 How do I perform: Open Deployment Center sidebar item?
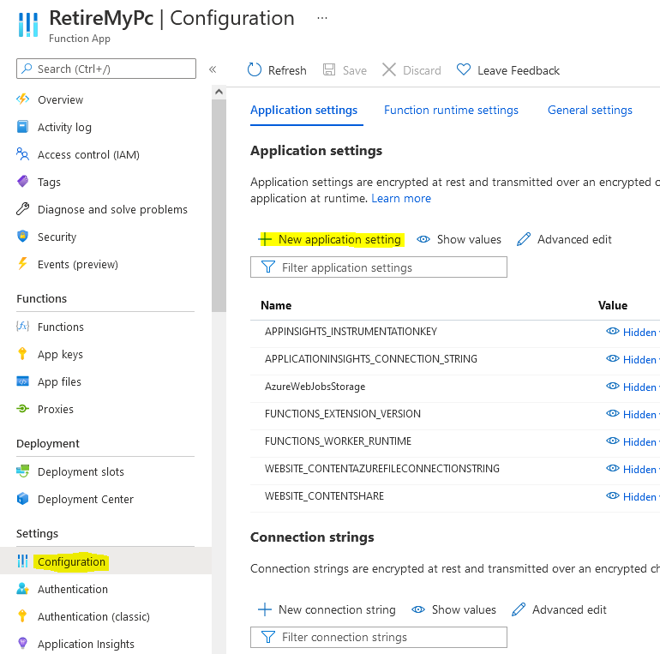point(85,499)
